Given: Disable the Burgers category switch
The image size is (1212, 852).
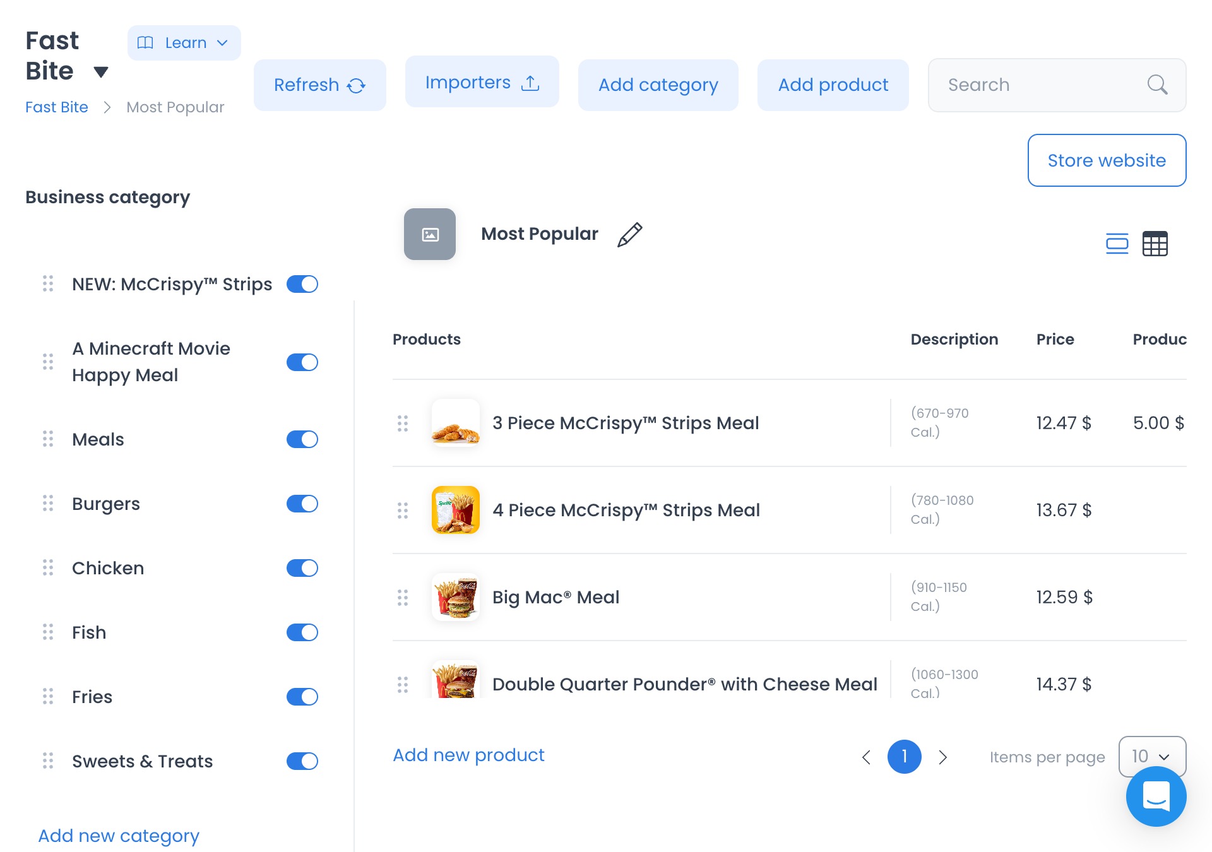Looking at the screenshot, I should tap(302, 504).
